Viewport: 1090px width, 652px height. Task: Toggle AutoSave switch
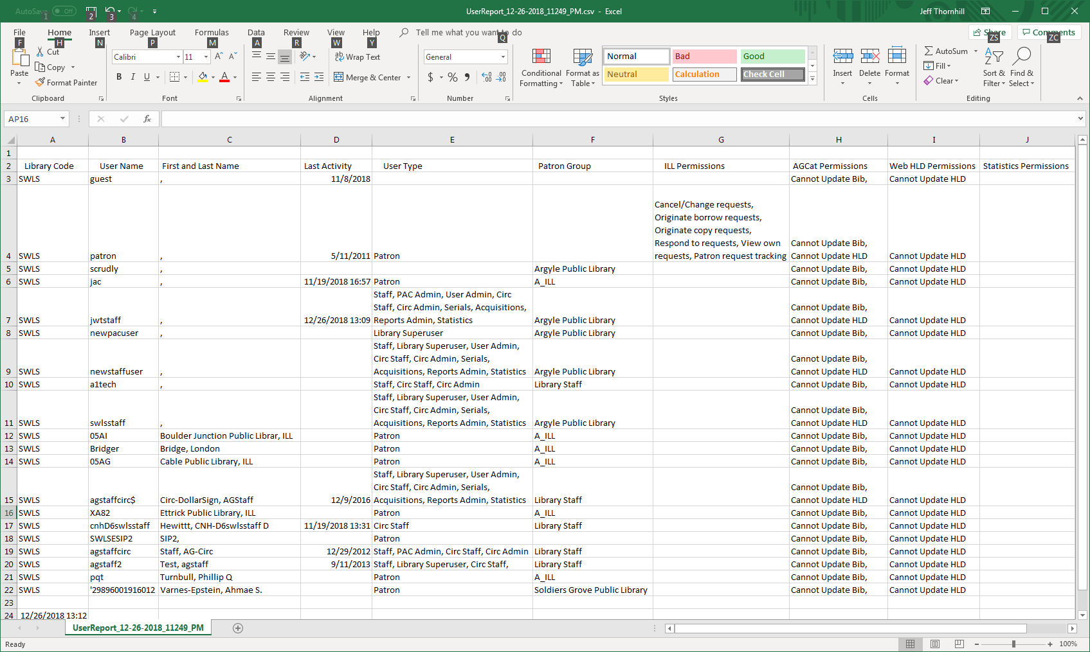pyautogui.click(x=64, y=12)
